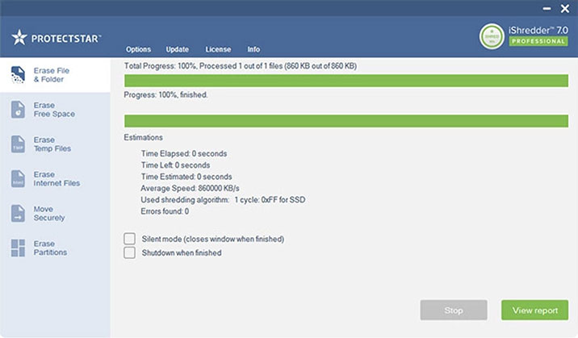Viewport: 578px width, 338px height.
Task: Click the file Progress green bar
Action: click(346, 121)
